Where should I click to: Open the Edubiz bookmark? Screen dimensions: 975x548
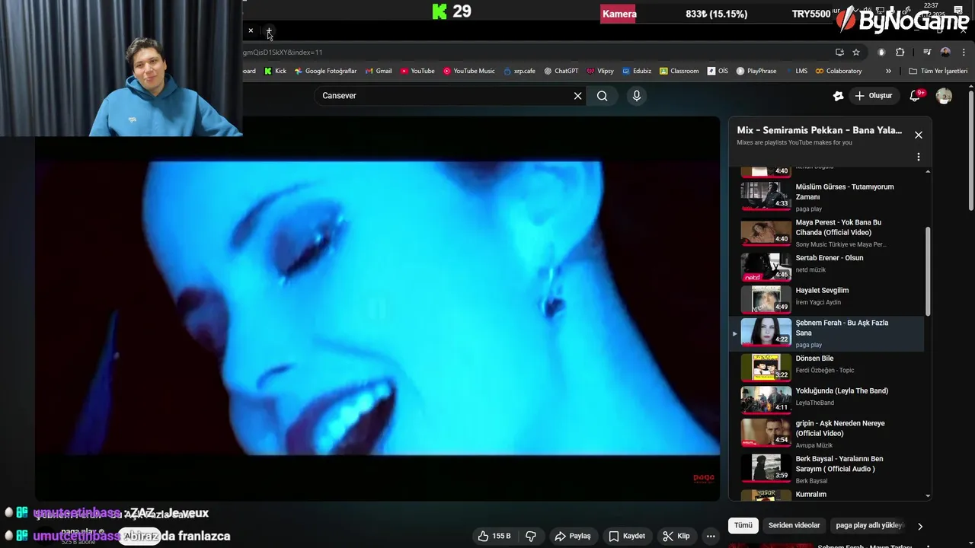(x=637, y=71)
